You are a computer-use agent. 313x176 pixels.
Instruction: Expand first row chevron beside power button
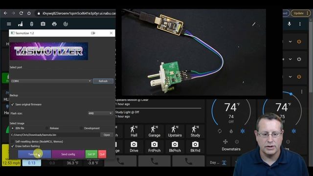(290, 42)
